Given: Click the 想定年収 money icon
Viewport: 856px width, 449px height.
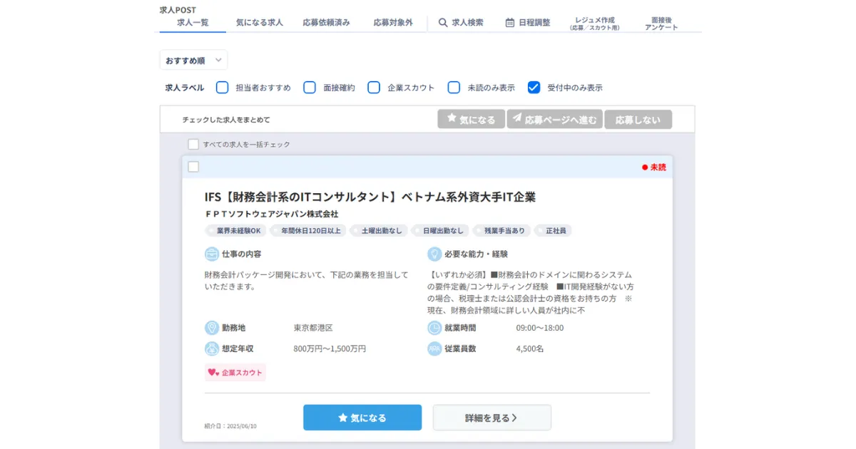Looking at the screenshot, I should pos(212,349).
